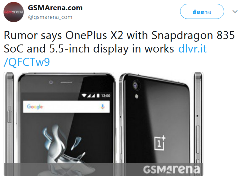Click the LED flash below rear camera
The width and height of the screenshot is (245, 176).
pyautogui.click(x=136, y=96)
